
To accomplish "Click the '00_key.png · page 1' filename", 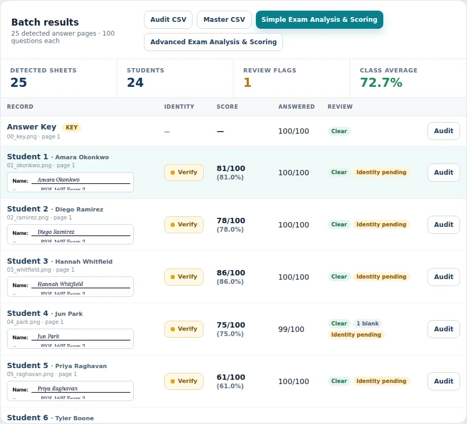I will [34, 136].
